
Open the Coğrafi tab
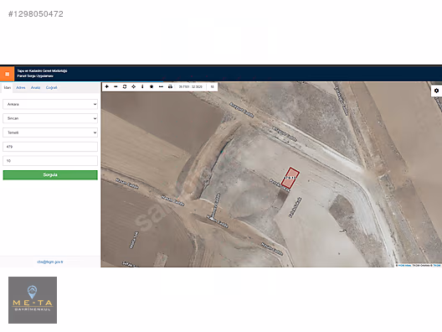click(52, 87)
